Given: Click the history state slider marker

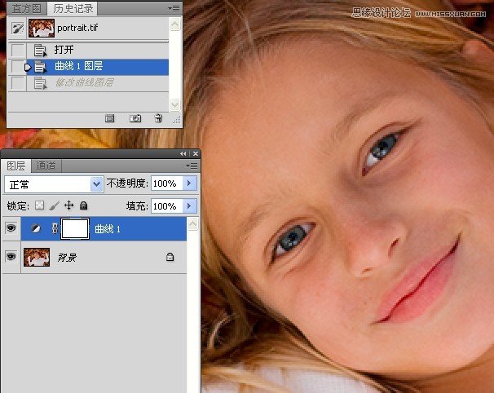Looking at the screenshot, I should pyautogui.click(x=28, y=67).
